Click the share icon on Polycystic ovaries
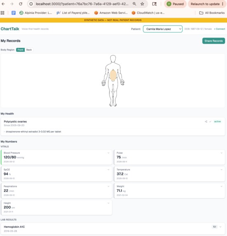227x236 pixels. [206, 122]
